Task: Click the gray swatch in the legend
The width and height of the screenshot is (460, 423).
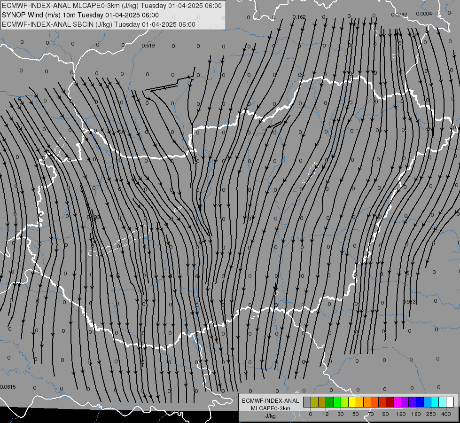Action: click(x=307, y=402)
